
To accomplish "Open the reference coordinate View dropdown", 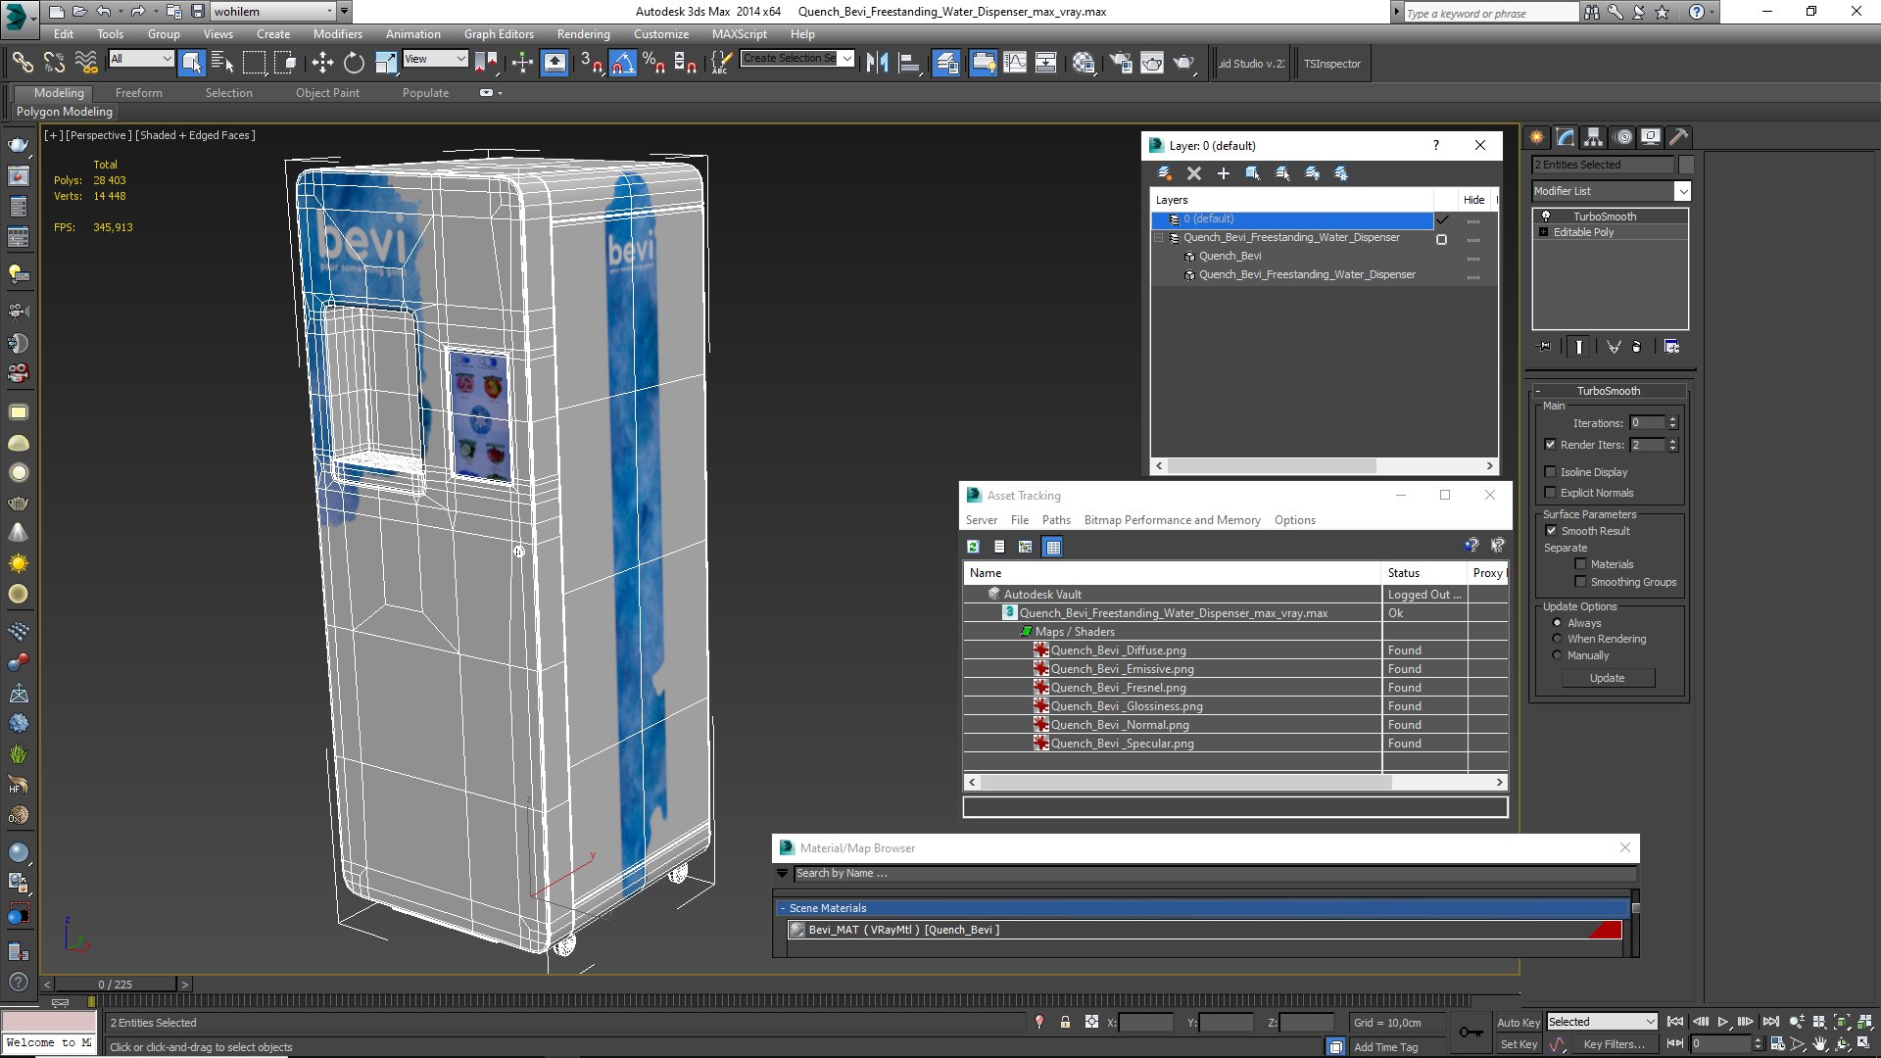I will pyautogui.click(x=435, y=59).
